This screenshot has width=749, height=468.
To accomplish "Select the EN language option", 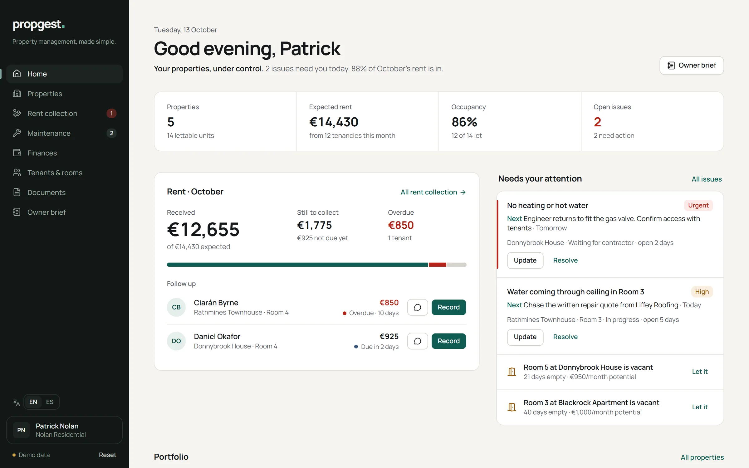I will coord(33,402).
